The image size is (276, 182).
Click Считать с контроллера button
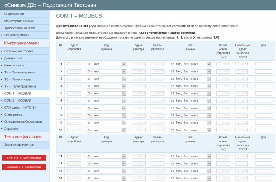24,158
